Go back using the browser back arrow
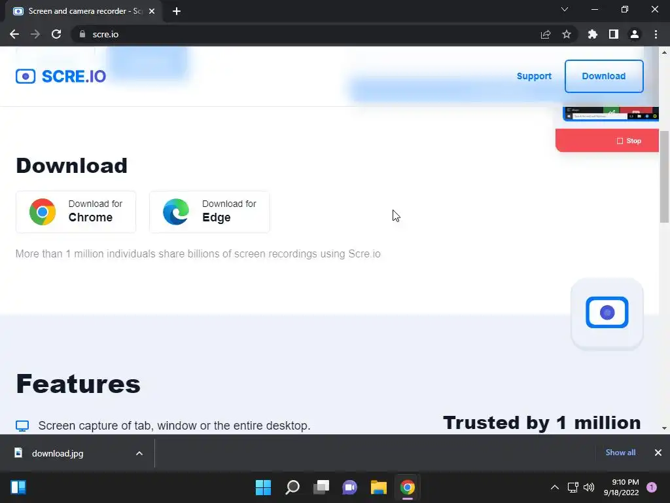Screen dimensions: 670x503 [x=14, y=34]
